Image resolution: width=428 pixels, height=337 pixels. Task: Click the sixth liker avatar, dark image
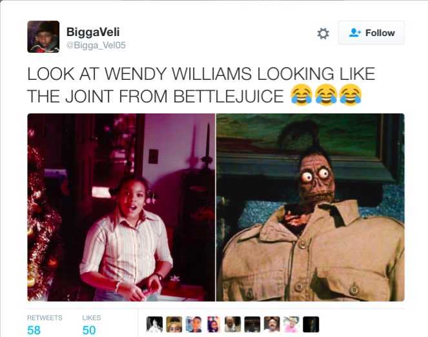252,324
